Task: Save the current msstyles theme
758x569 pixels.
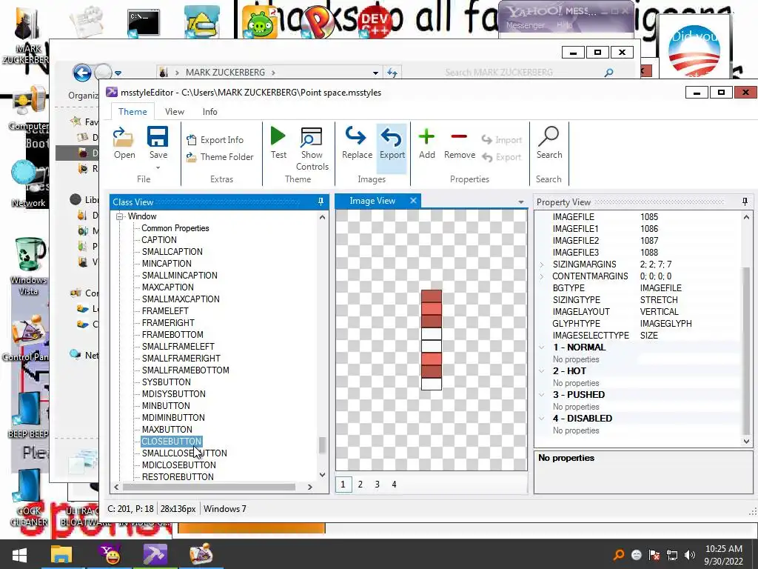Action: pos(158,143)
